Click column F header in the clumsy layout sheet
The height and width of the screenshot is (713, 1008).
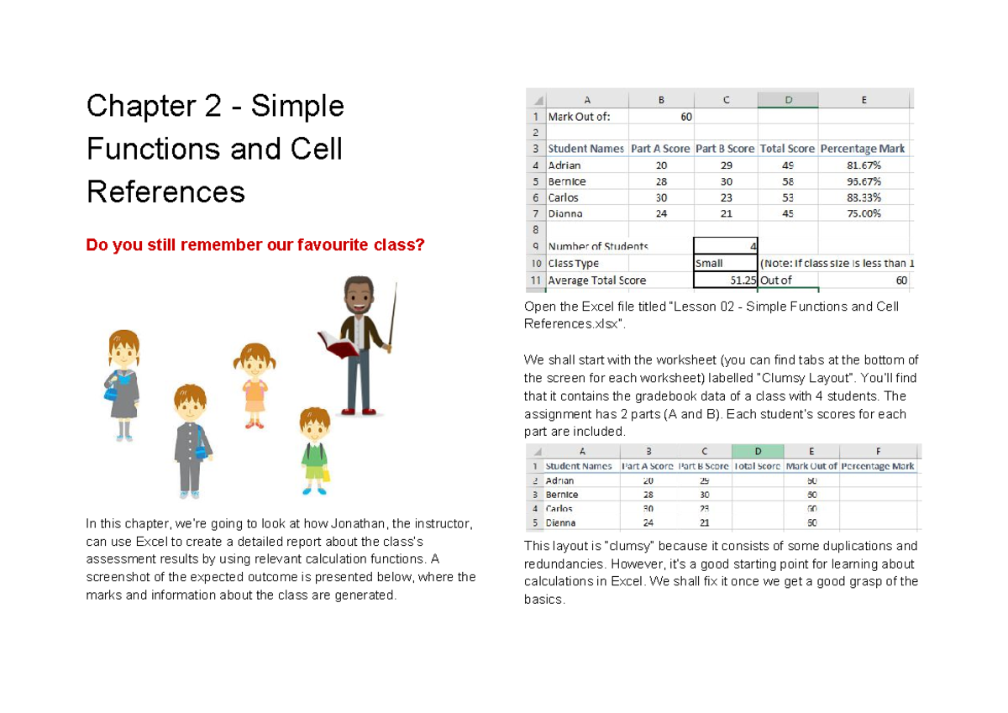(x=879, y=451)
